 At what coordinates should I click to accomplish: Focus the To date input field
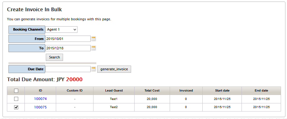tap(68, 48)
